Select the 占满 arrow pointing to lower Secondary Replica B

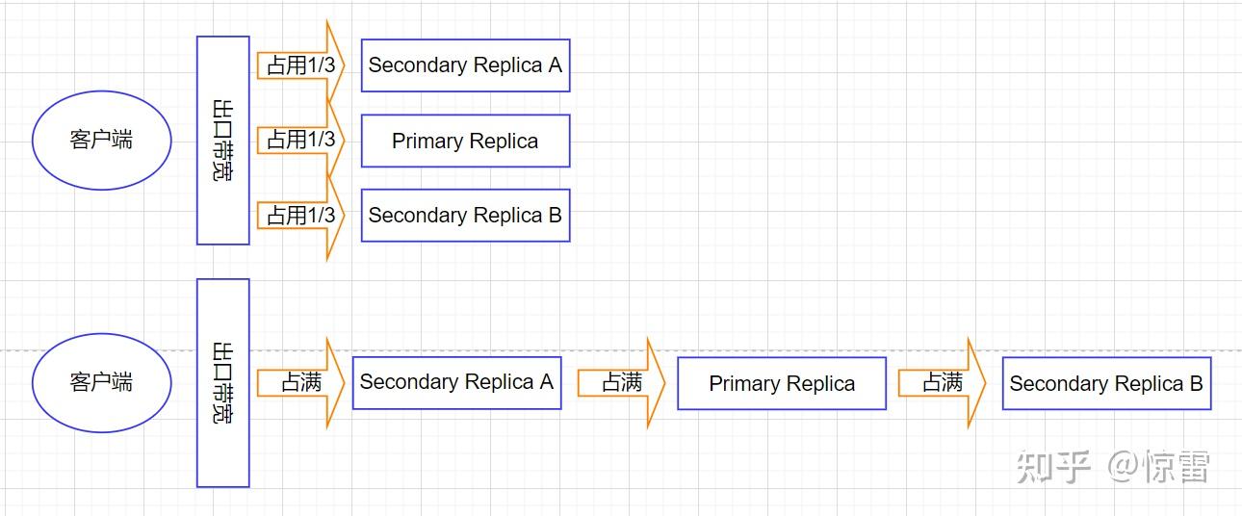click(x=943, y=383)
